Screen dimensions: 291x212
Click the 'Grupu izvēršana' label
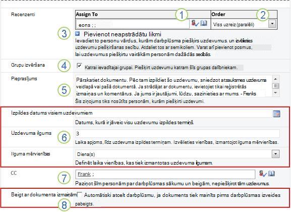click(28, 65)
